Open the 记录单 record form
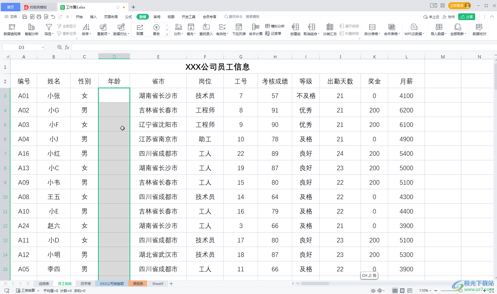This screenshot has width=497, height=294. pyautogui.click(x=273, y=33)
